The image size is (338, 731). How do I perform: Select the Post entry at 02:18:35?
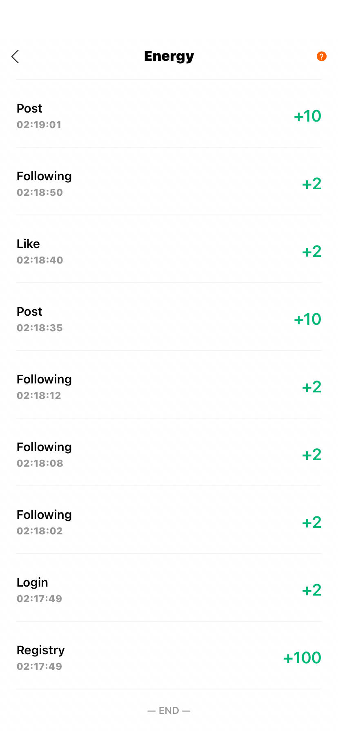coord(169,317)
